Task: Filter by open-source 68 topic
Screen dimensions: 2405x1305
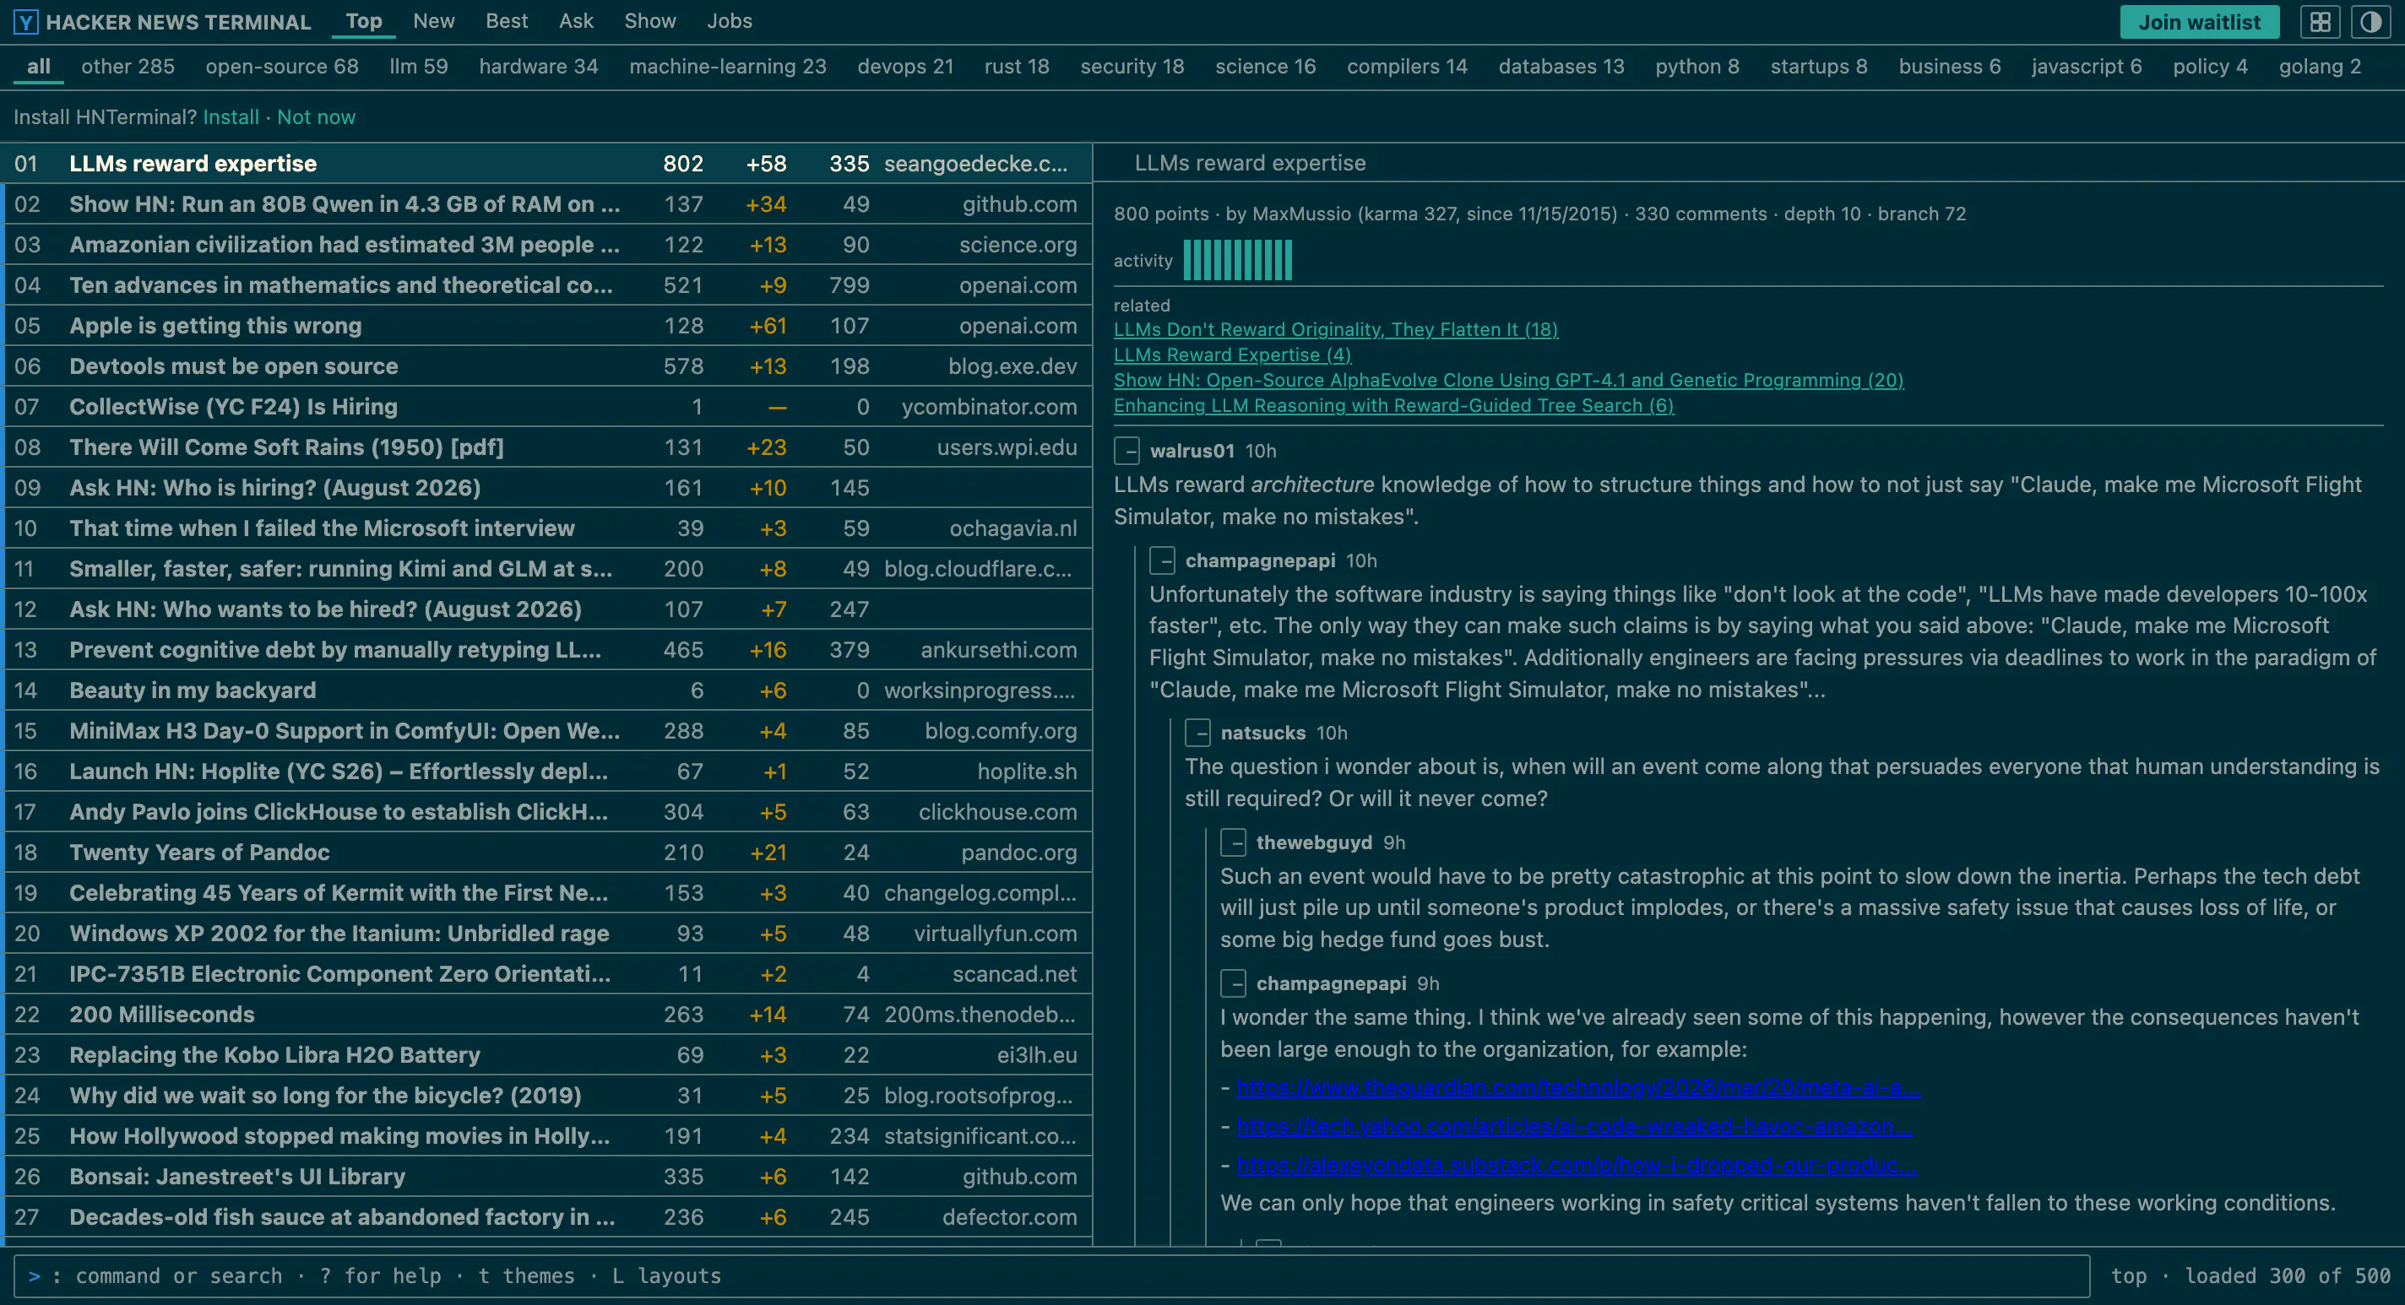Action: (282, 68)
